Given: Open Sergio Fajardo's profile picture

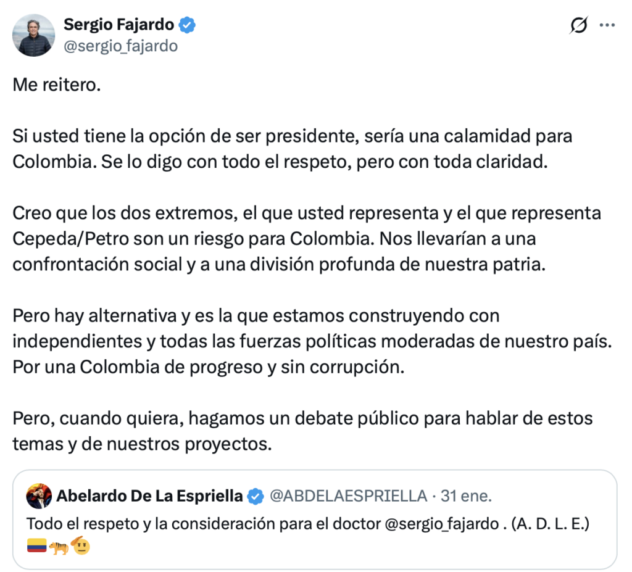Looking at the screenshot, I should pos(34,35).
